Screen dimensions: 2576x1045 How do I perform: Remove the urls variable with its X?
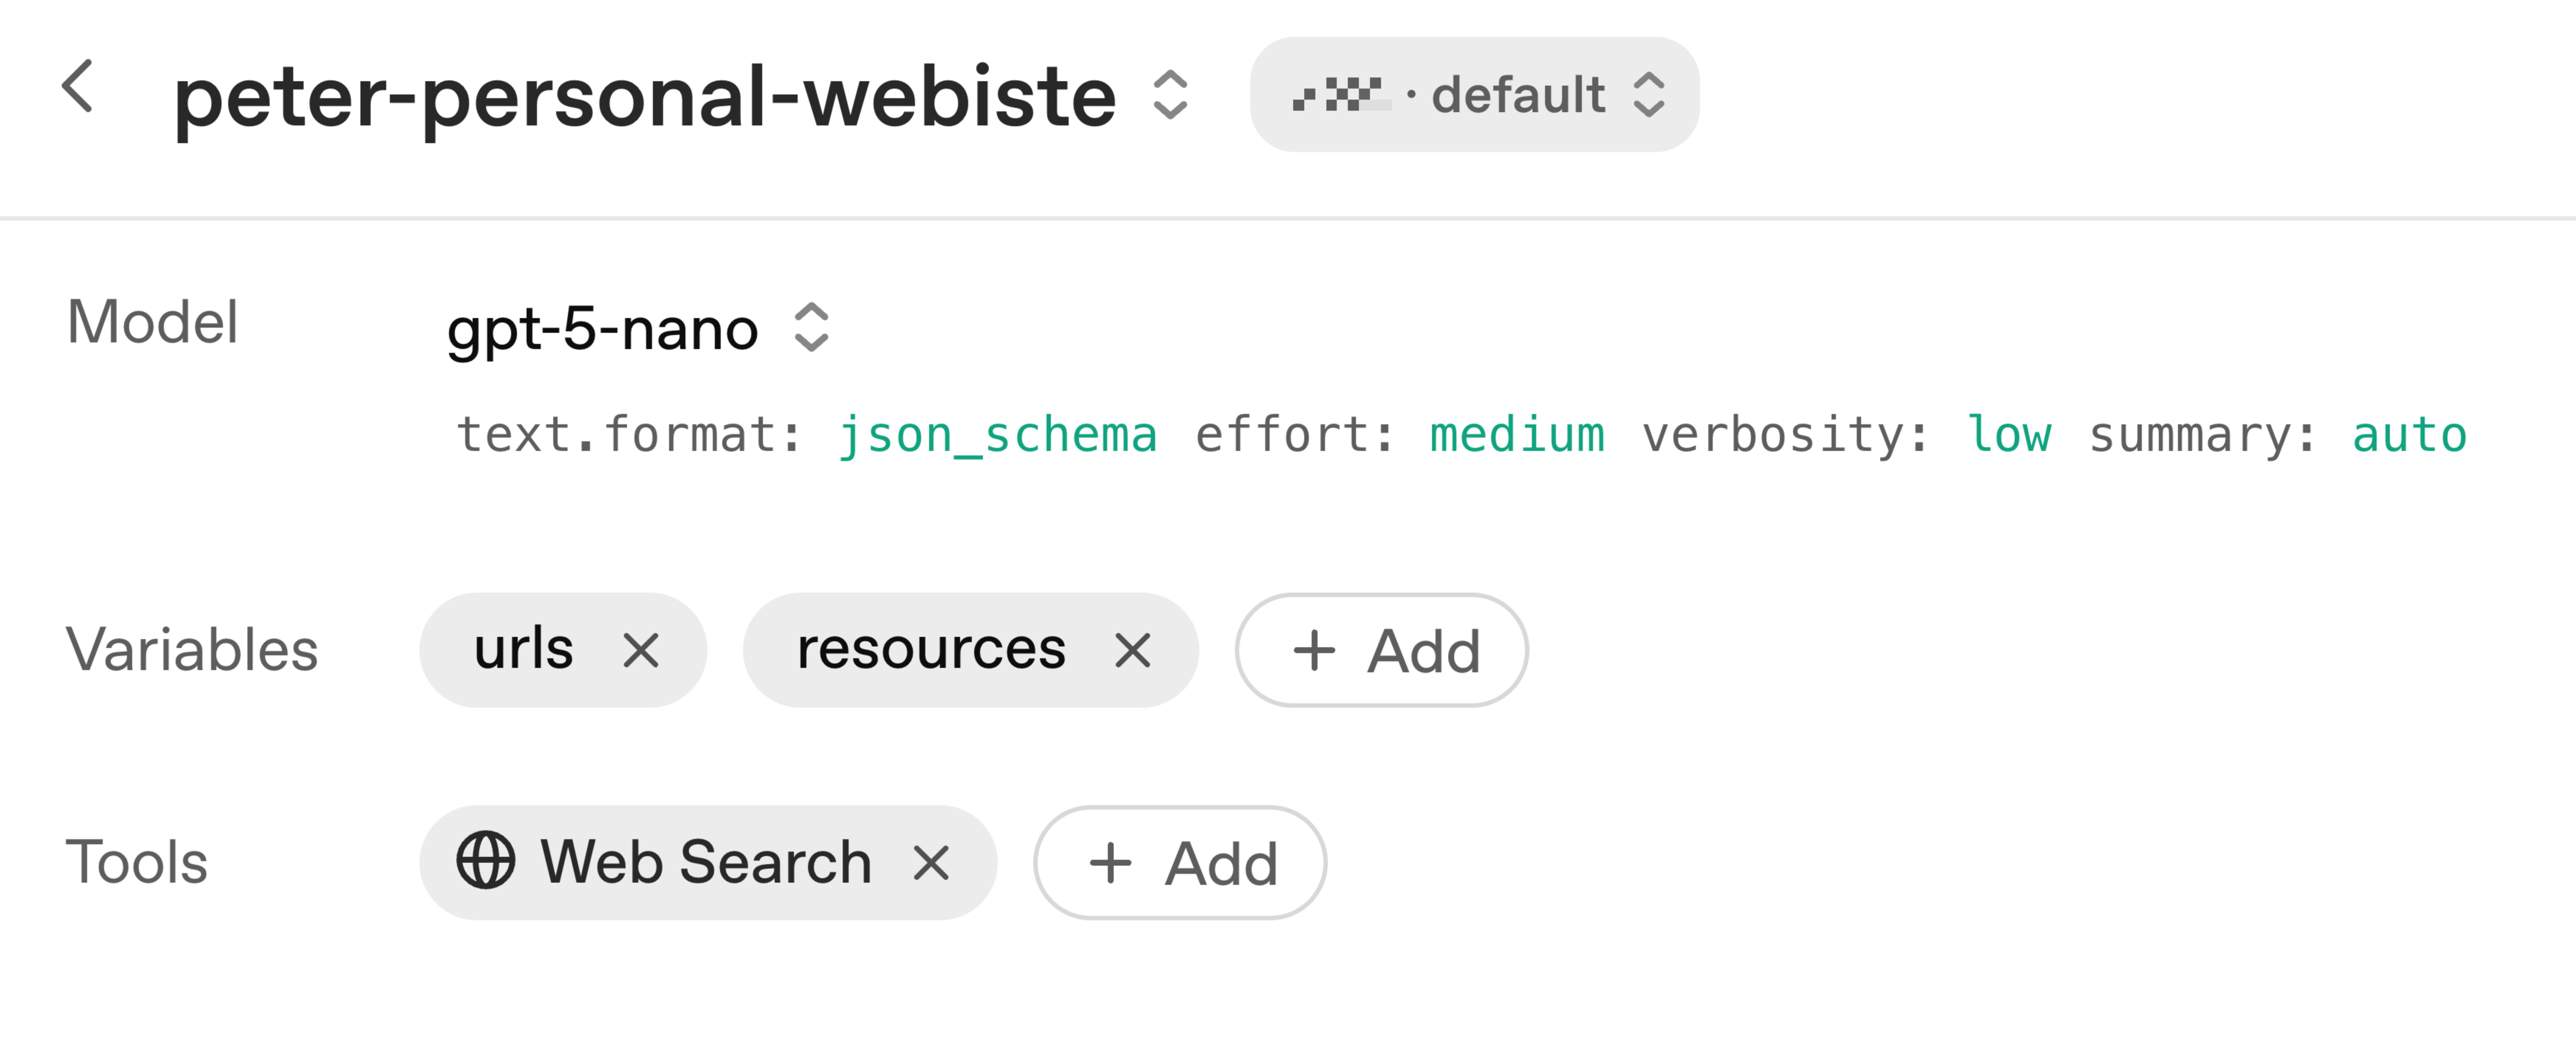click(641, 651)
